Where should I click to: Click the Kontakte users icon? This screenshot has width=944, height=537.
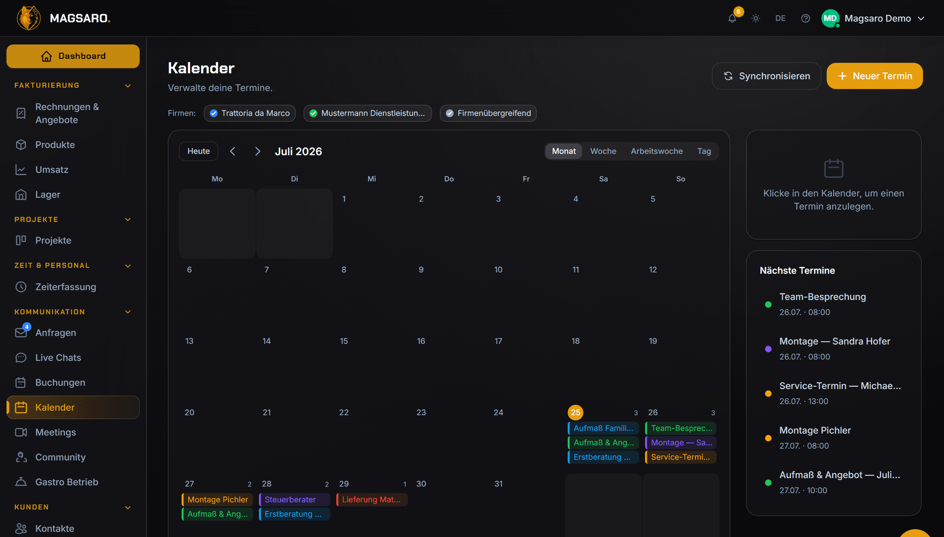click(x=21, y=529)
